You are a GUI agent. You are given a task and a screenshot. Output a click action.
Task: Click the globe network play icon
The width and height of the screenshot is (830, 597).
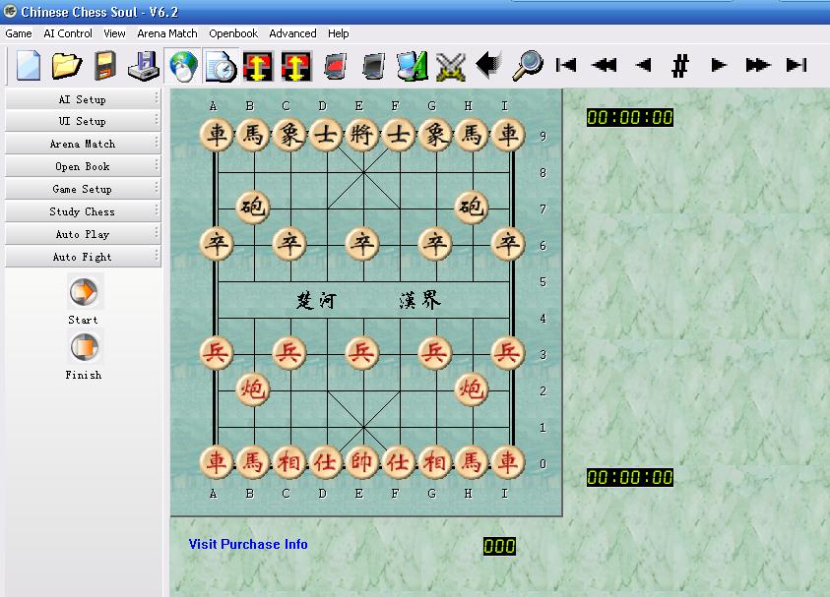(183, 66)
